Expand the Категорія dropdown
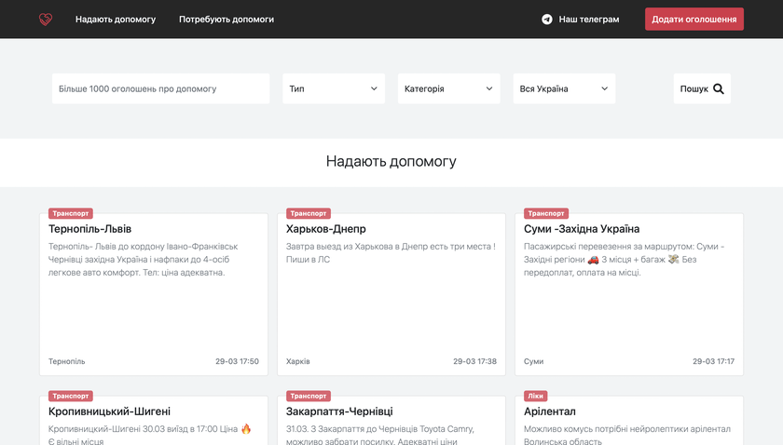The height and width of the screenshot is (445, 783). [x=448, y=89]
